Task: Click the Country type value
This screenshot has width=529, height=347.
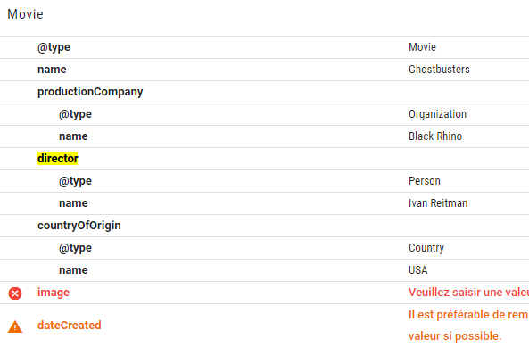Action: (426, 248)
